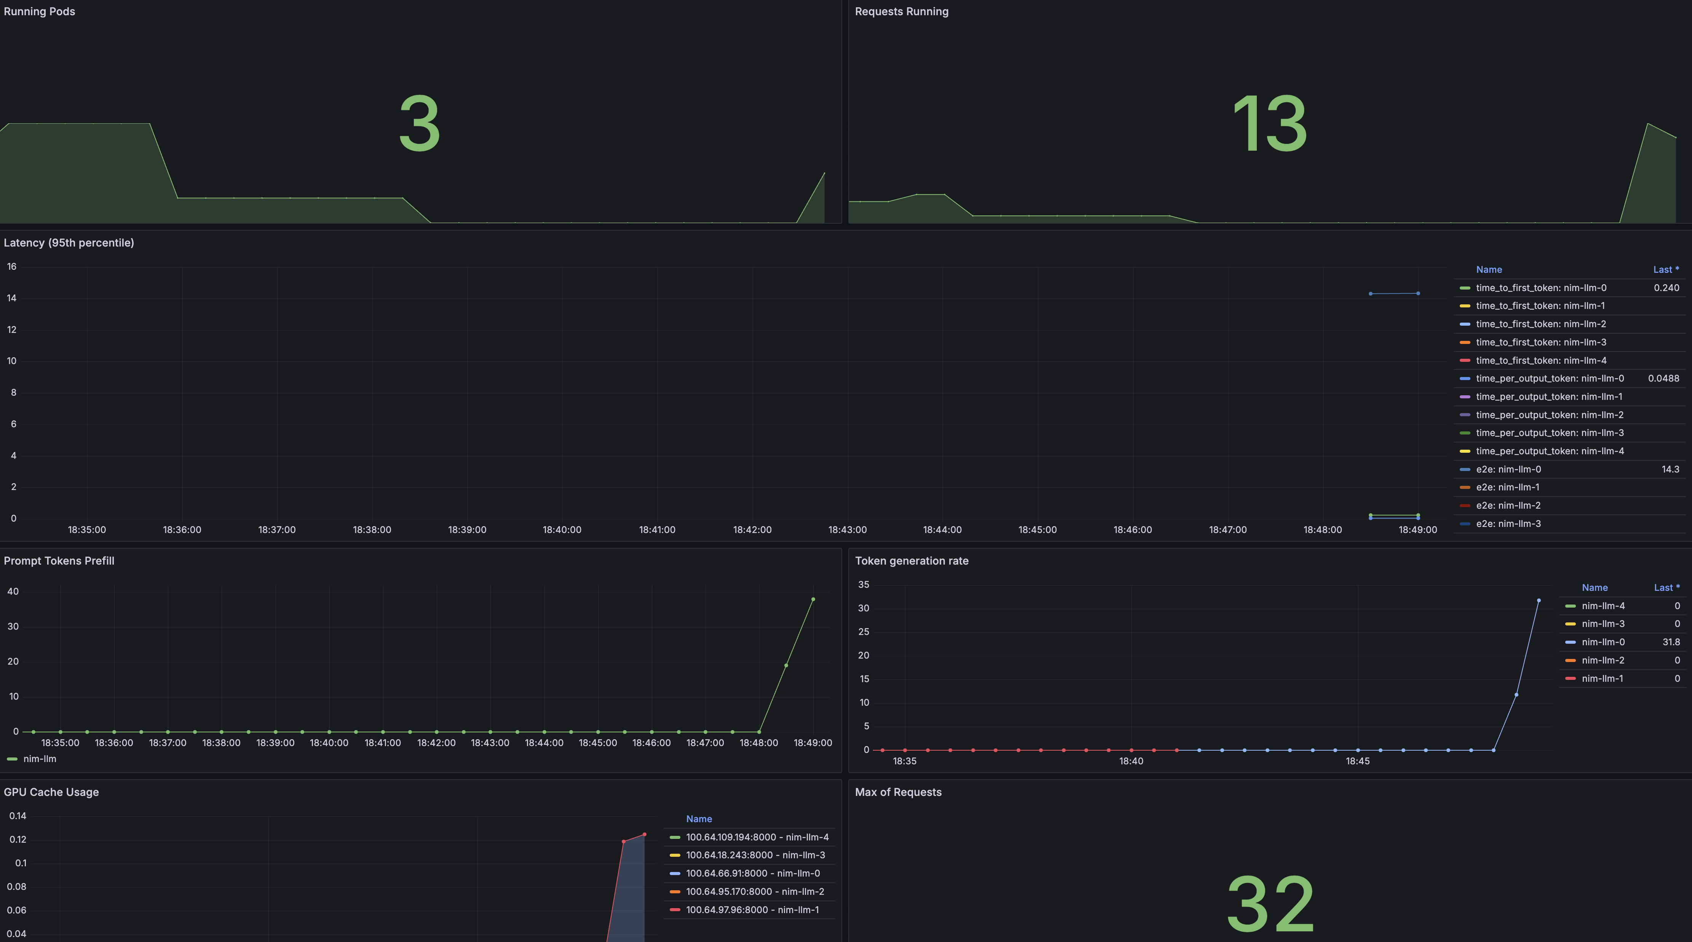Viewport: 1692px width, 942px height.
Task: Open the Running Pods panel title menu
Action: (x=40, y=12)
